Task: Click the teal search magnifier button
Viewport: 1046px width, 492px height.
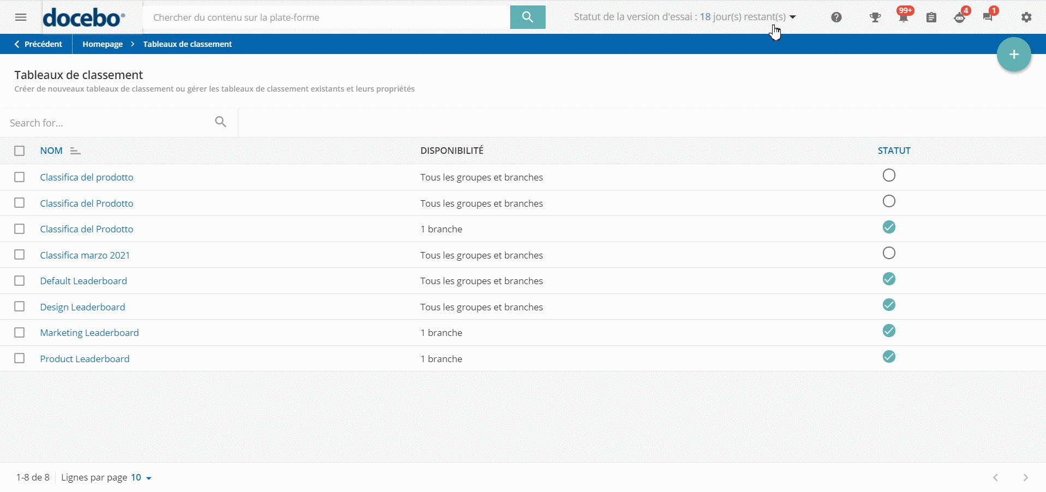Action: [x=527, y=17]
